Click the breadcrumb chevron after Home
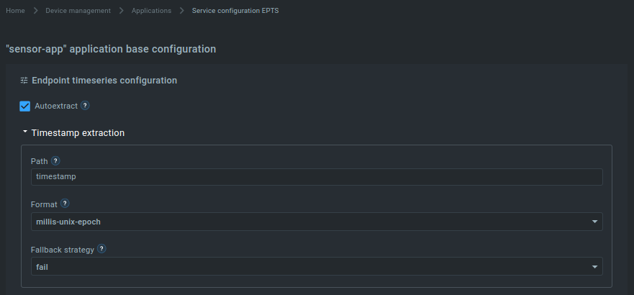The image size is (634, 295). point(35,11)
